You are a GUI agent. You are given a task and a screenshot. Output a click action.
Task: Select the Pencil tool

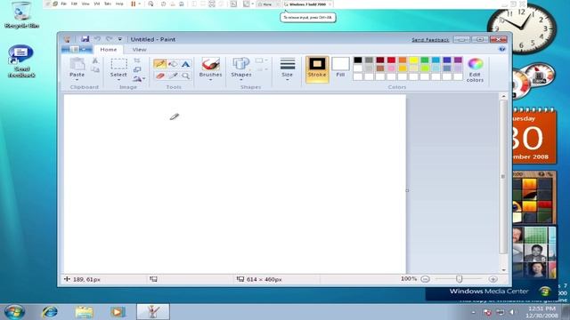tap(160, 64)
